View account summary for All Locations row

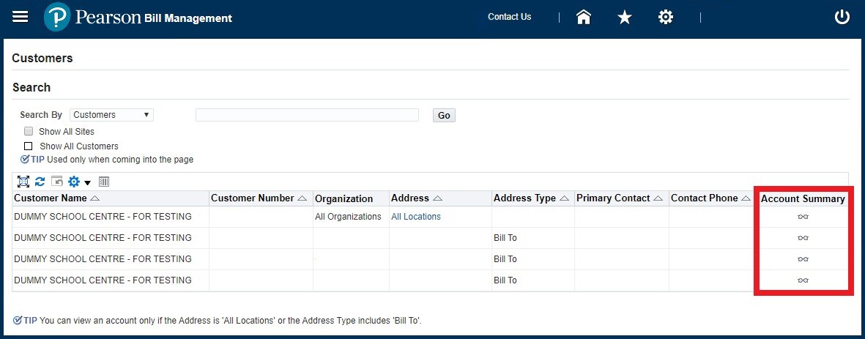click(x=803, y=217)
